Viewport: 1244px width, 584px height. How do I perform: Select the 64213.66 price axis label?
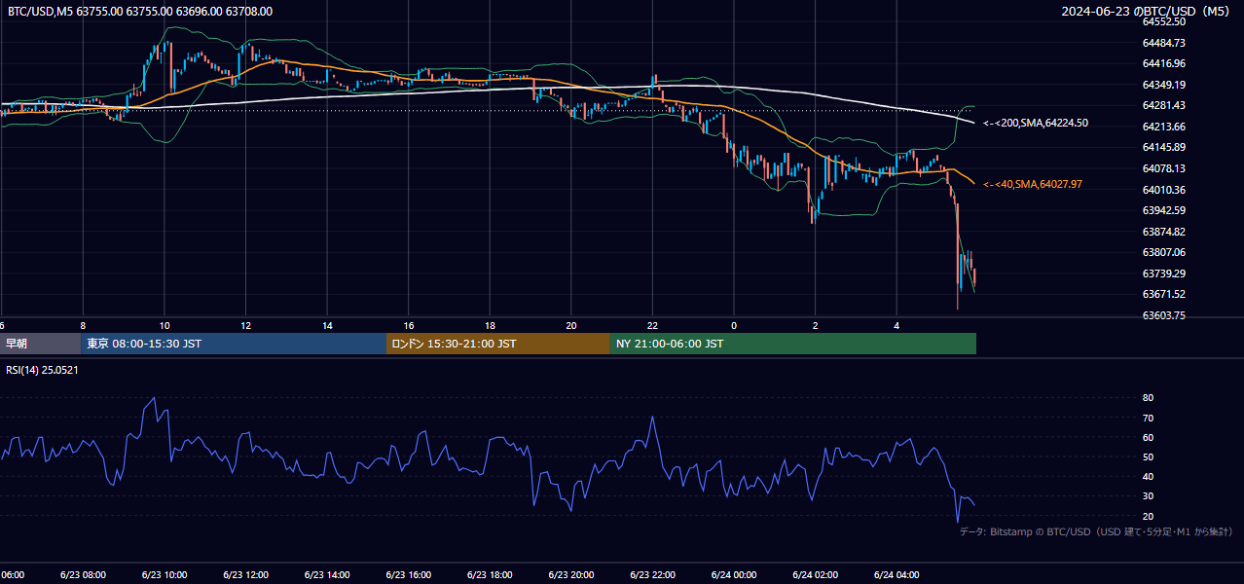click(x=1163, y=127)
